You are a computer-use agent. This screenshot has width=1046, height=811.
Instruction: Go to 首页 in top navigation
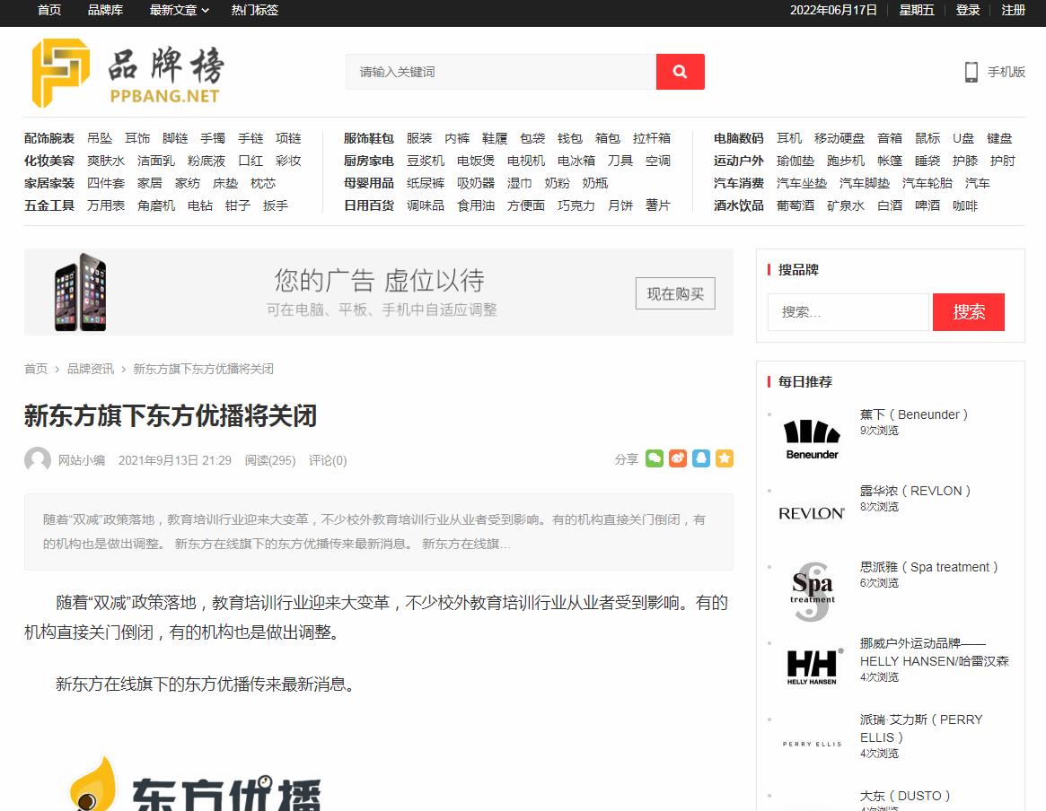(x=49, y=10)
